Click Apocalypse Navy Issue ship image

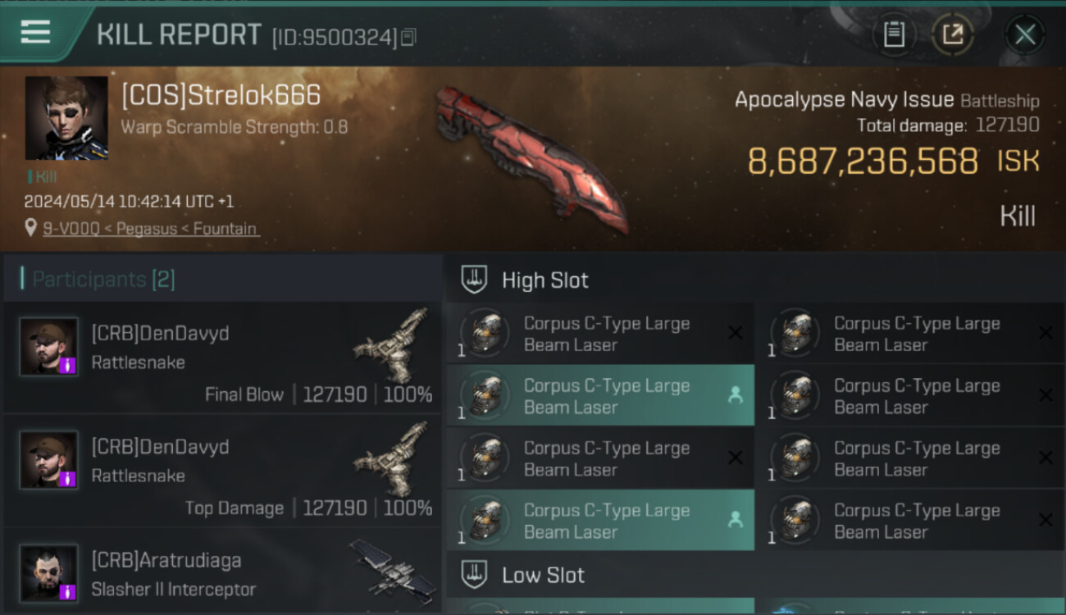[x=533, y=158]
